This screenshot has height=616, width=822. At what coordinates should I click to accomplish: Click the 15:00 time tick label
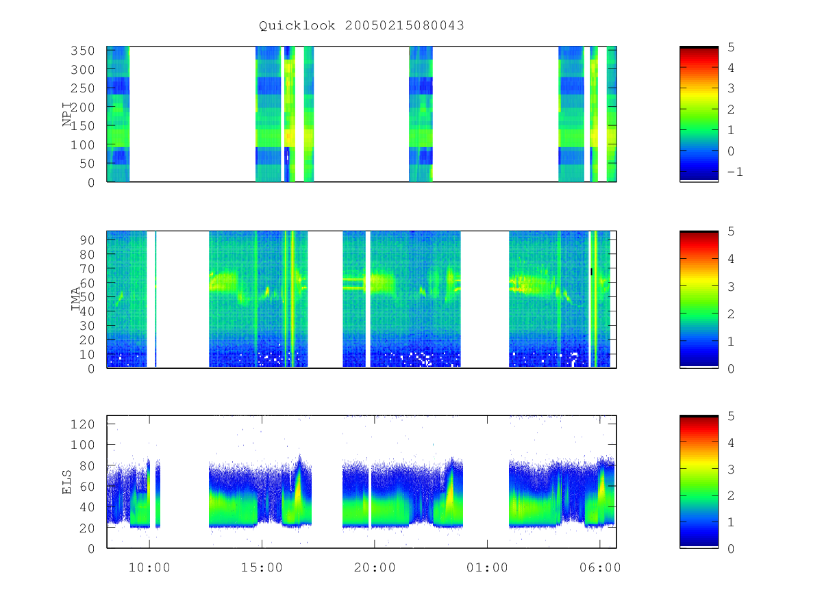pos(262,567)
